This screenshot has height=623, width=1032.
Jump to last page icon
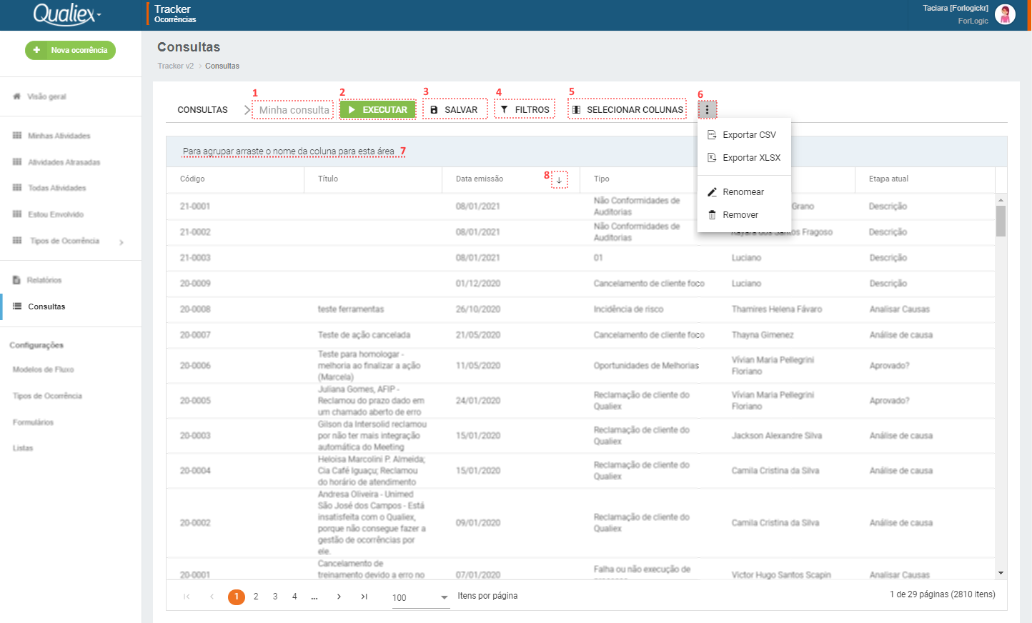[x=364, y=597]
